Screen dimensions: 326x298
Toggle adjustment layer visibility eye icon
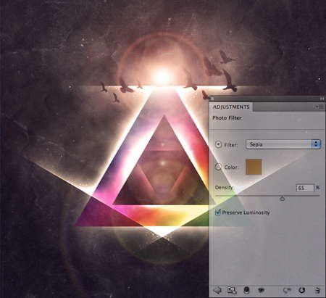[261, 290]
